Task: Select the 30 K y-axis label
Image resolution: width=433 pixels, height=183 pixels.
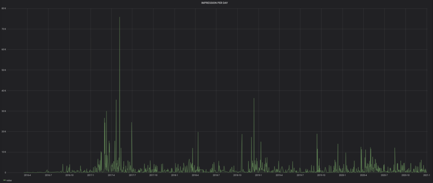Action: [5, 111]
